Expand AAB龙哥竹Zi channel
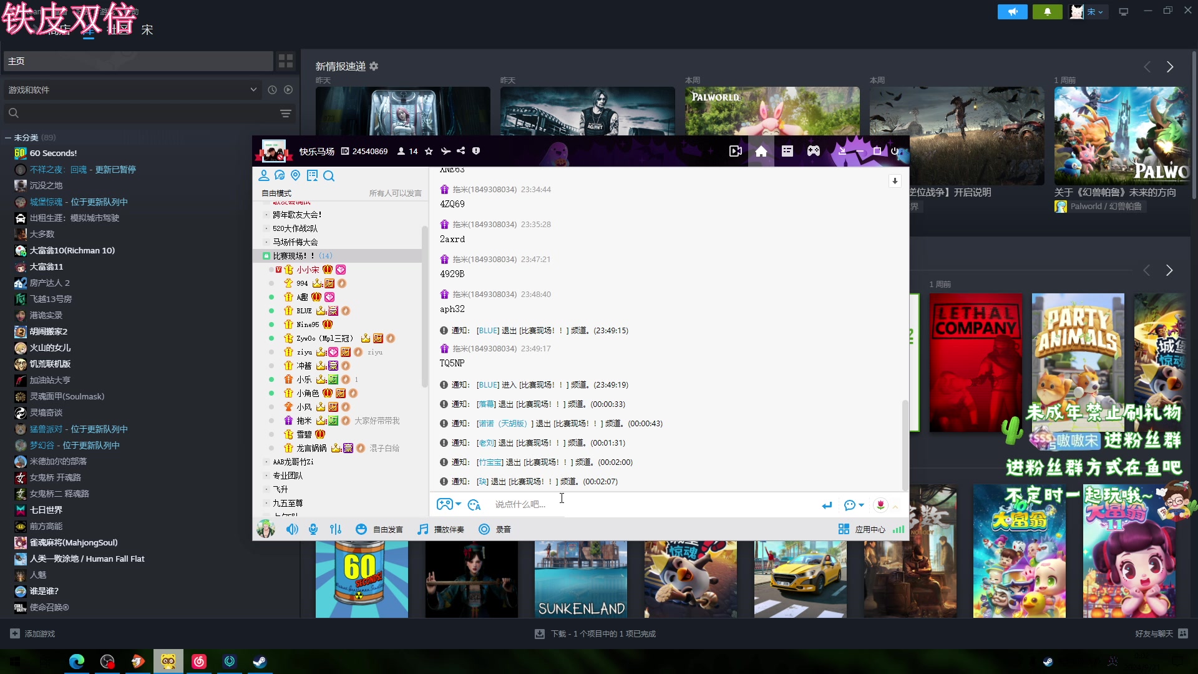 pos(266,462)
